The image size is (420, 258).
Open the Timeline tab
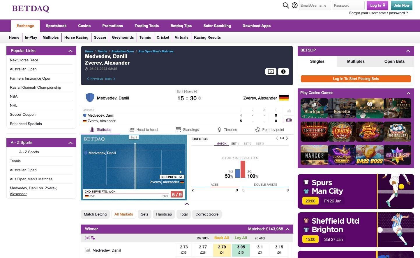pos(227,130)
